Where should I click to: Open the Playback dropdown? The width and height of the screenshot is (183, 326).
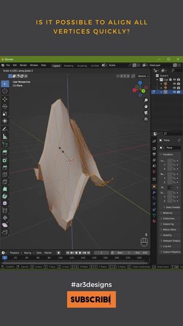pyautogui.click(x=16, y=253)
